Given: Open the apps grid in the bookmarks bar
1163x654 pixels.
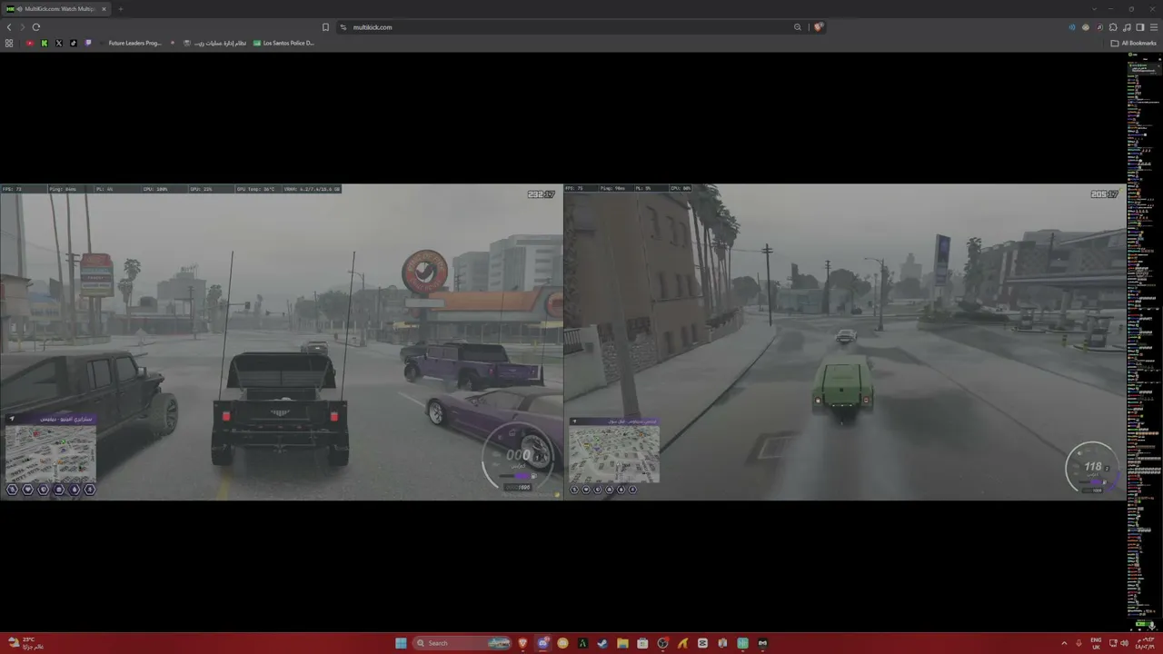Looking at the screenshot, I should (9, 43).
